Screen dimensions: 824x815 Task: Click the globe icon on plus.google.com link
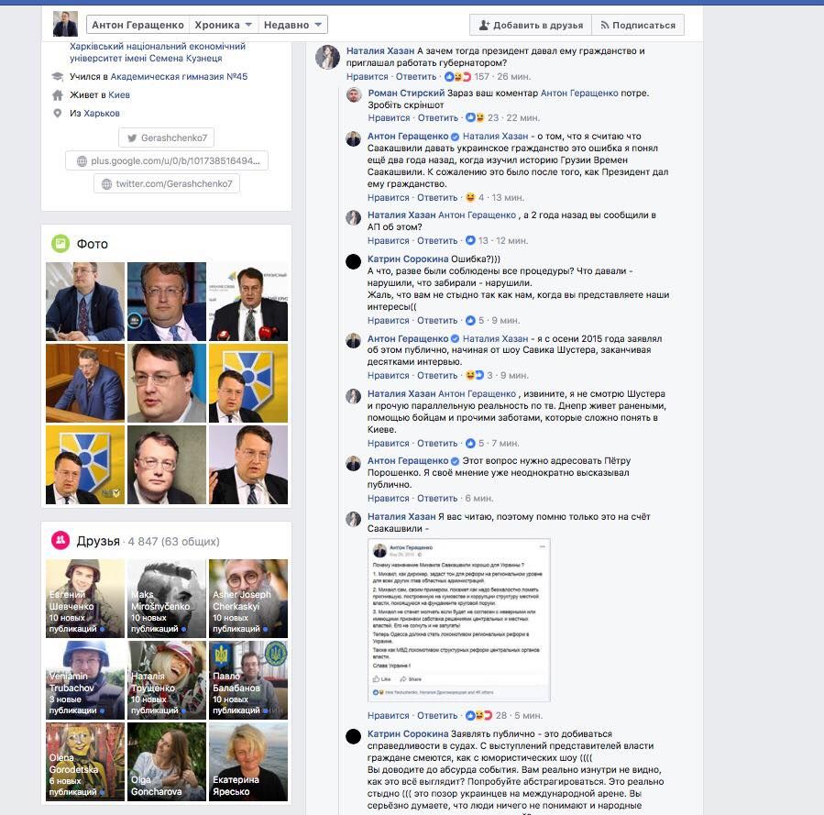82,161
